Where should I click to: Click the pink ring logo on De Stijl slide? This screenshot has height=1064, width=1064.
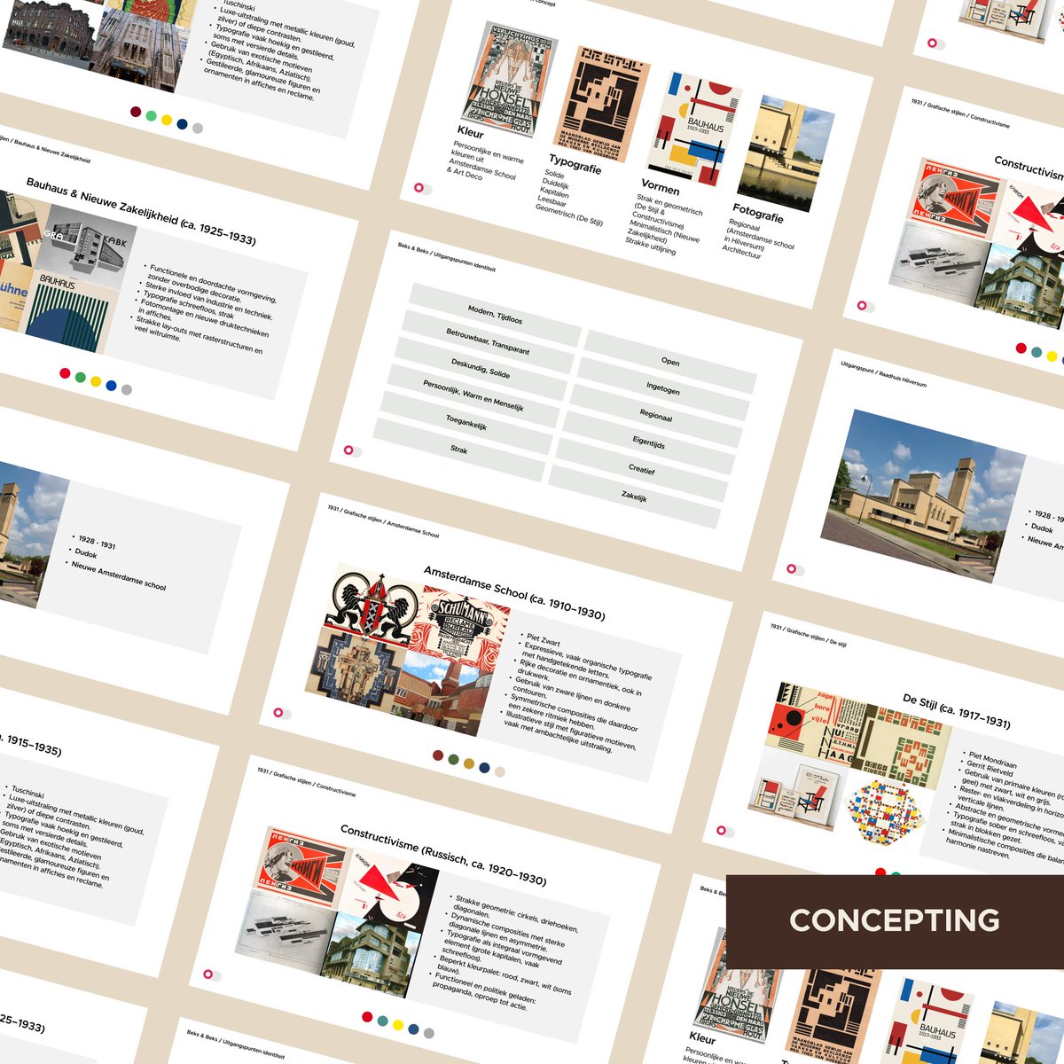click(x=722, y=831)
